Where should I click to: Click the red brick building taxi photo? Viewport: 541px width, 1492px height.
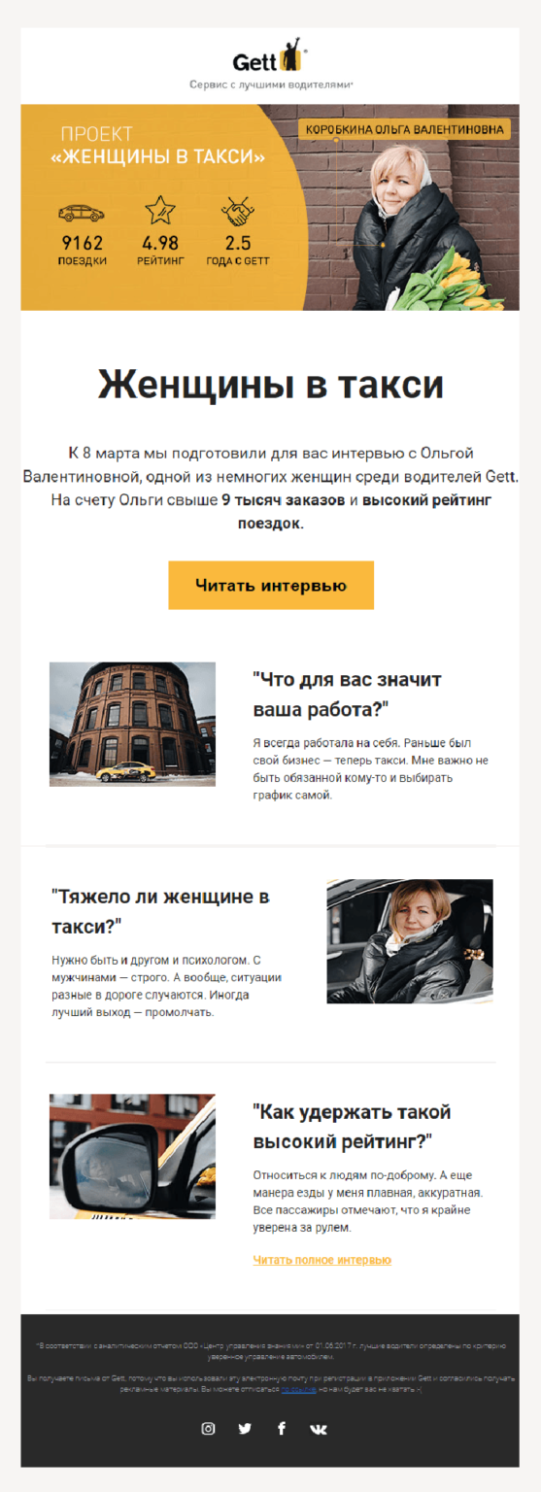tap(132, 724)
